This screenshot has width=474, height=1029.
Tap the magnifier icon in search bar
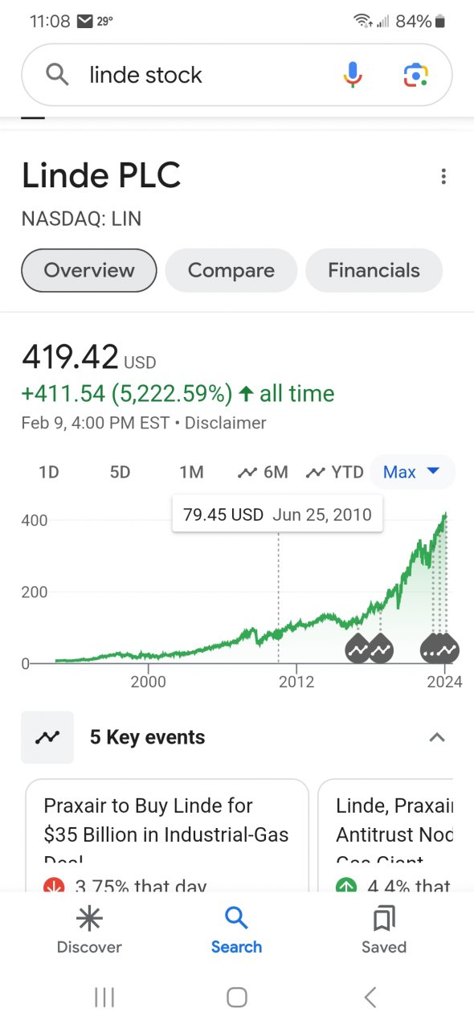click(57, 75)
